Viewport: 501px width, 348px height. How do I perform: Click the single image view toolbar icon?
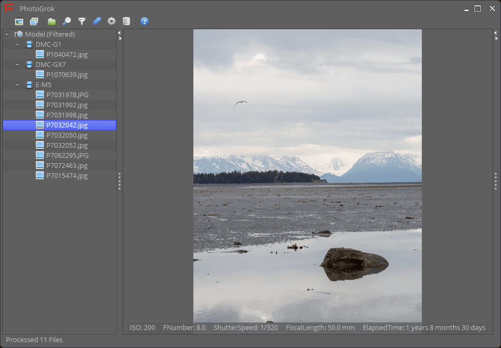[19, 21]
